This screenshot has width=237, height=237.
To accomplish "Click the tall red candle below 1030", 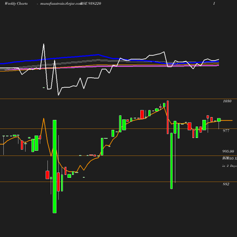I will pyautogui.click(x=168, y=117).
